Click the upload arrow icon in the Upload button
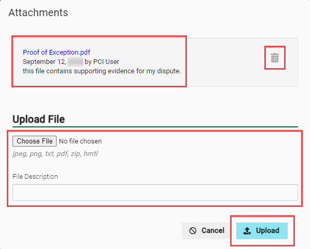Screen dimensions: 310x249 point(247,231)
